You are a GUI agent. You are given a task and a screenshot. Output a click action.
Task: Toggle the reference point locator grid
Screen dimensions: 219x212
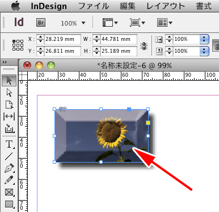tap(18, 45)
